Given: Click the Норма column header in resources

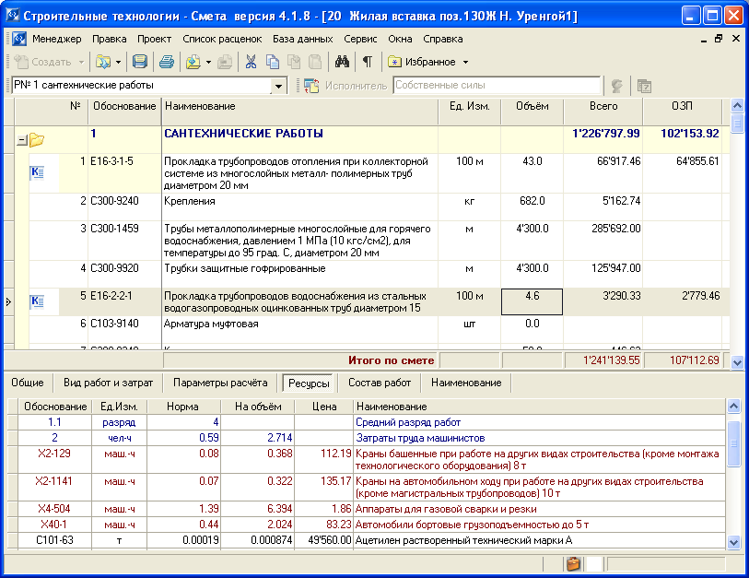Looking at the screenshot, I should tap(183, 407).
